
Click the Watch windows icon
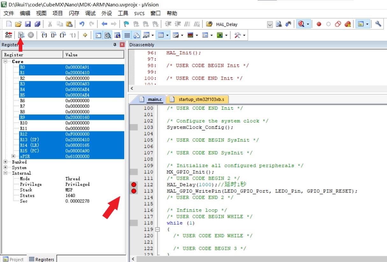(146, 35)
